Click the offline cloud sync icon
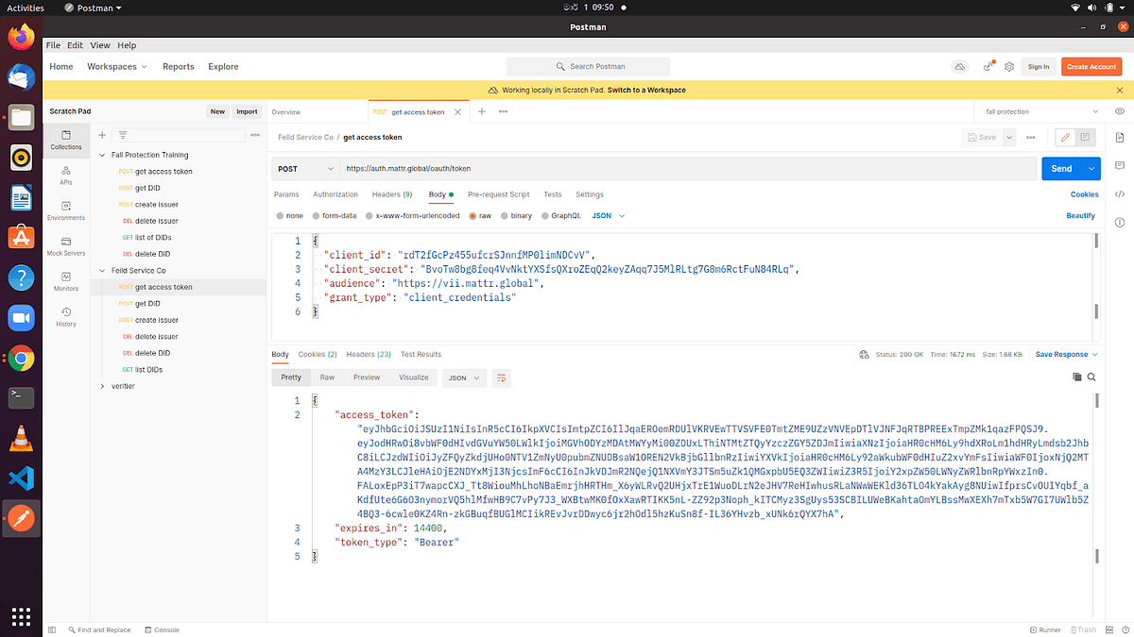 (959, 67)
